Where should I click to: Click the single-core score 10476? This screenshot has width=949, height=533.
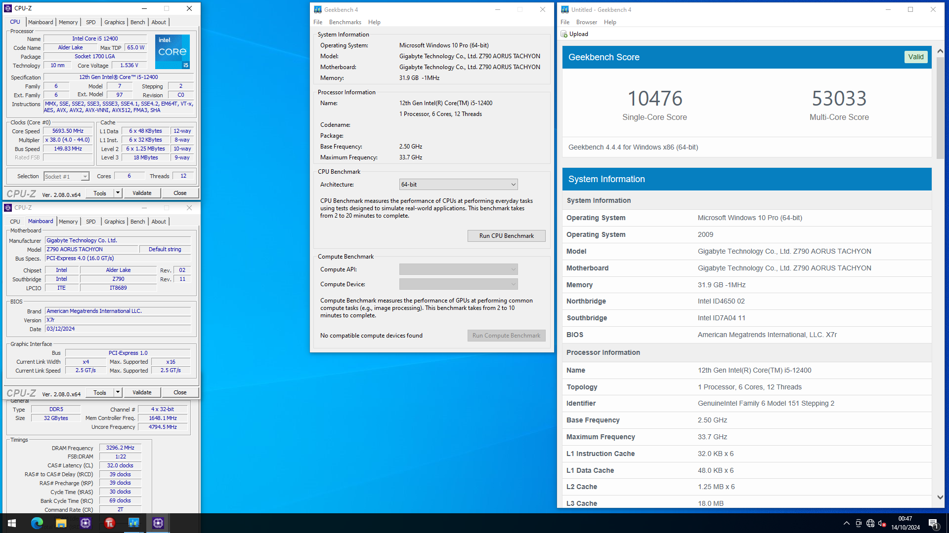[x=655, y=99]
